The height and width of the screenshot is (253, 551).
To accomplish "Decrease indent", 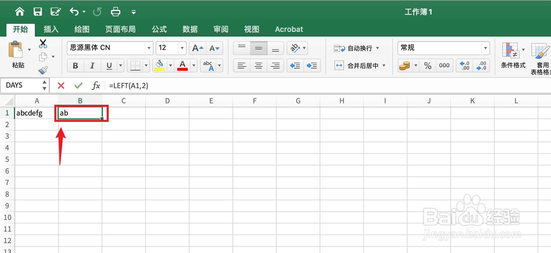I will (x=295, y=66).
